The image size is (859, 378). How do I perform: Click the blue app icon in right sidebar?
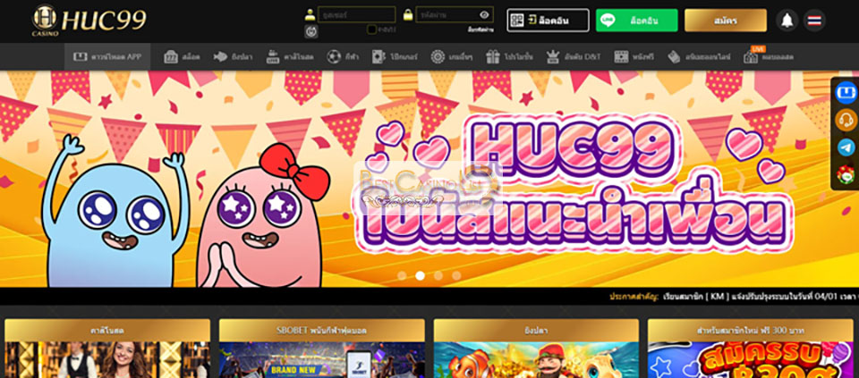[846, 92]
